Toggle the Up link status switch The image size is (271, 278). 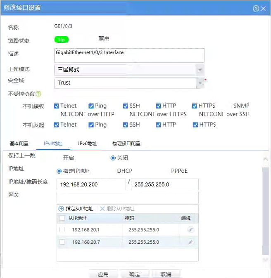(x=62, y=40)
